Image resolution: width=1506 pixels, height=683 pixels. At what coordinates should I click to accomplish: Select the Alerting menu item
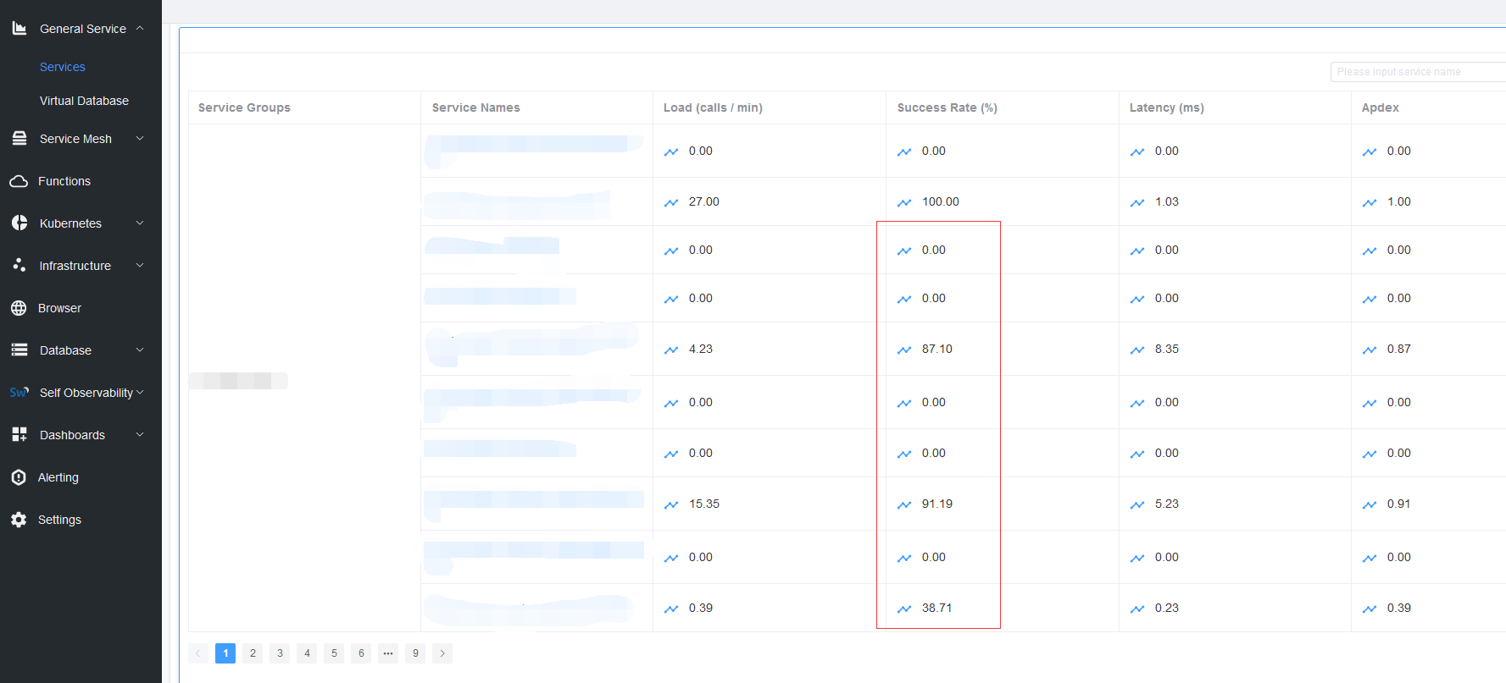pos(58,477)
